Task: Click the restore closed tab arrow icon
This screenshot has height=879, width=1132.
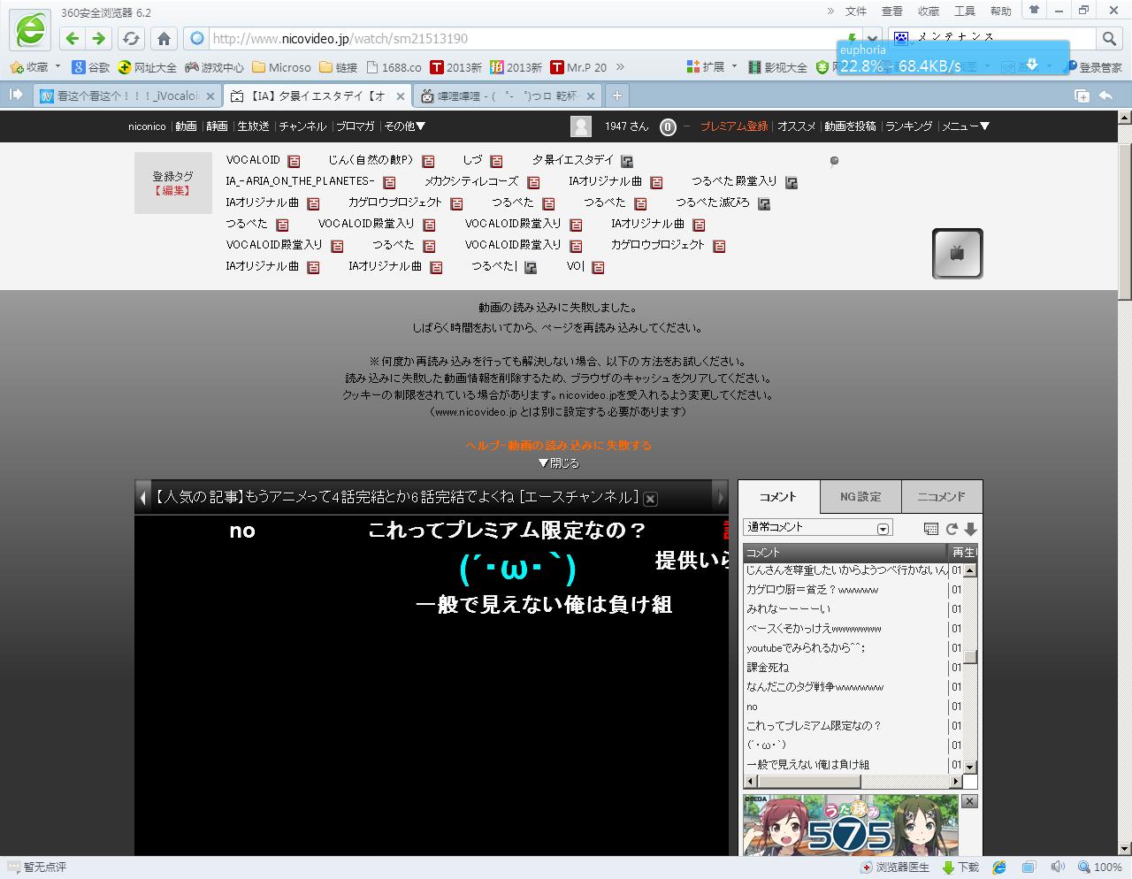Action: tap(1105, 96)
